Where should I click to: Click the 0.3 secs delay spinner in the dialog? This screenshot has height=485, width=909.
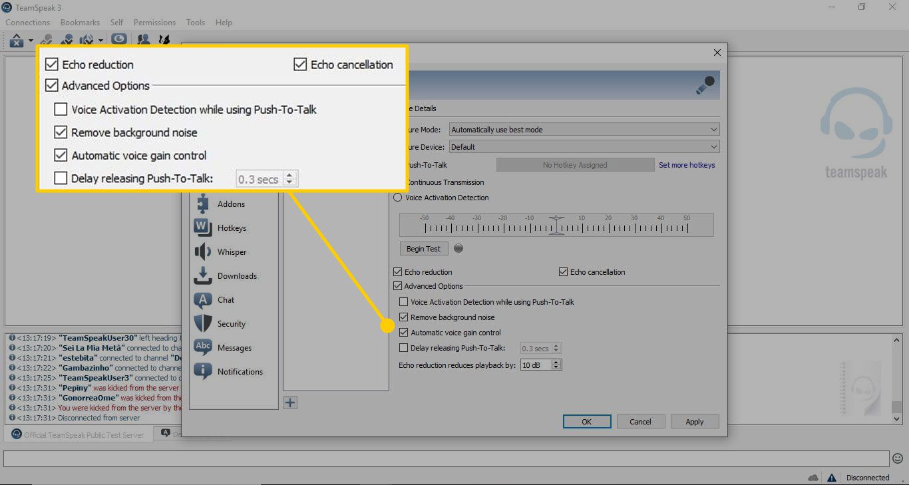coord(541,349)
